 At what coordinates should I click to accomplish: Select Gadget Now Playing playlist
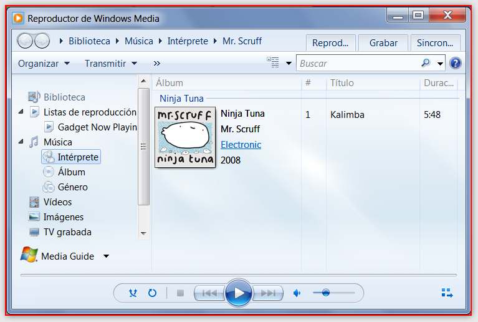(x=97, y=127)
